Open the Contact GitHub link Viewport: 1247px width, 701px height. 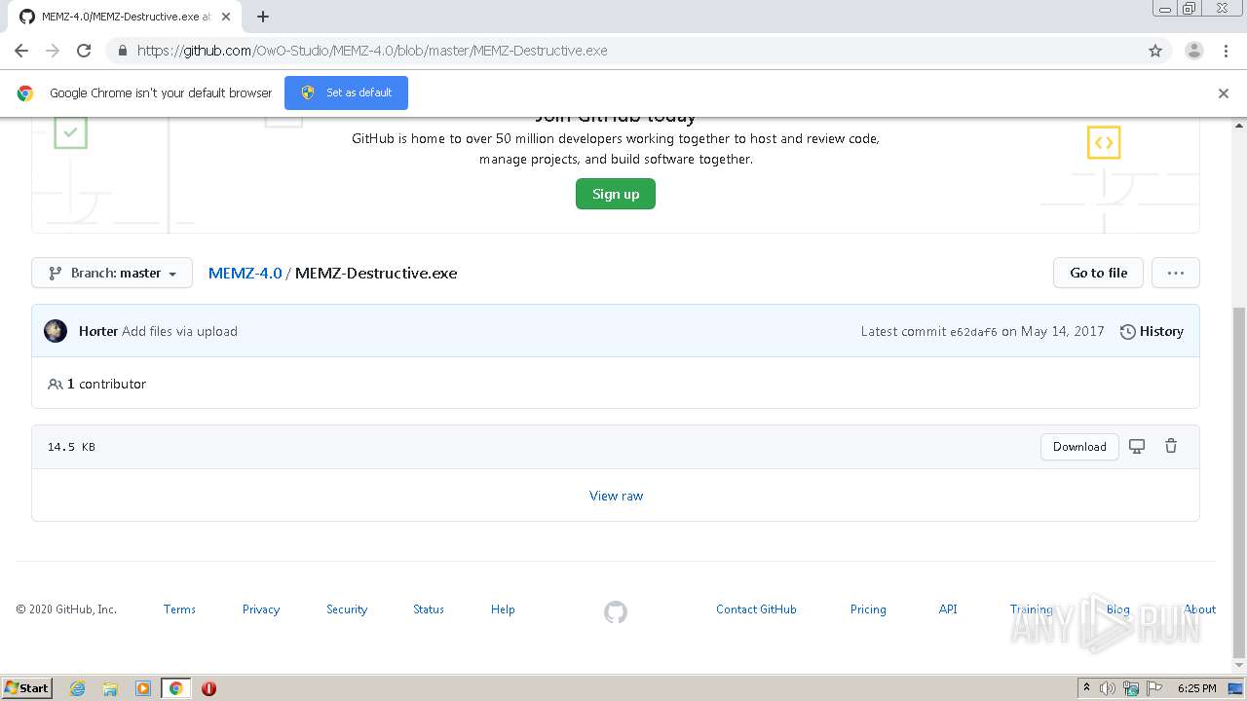click(756, 609)
